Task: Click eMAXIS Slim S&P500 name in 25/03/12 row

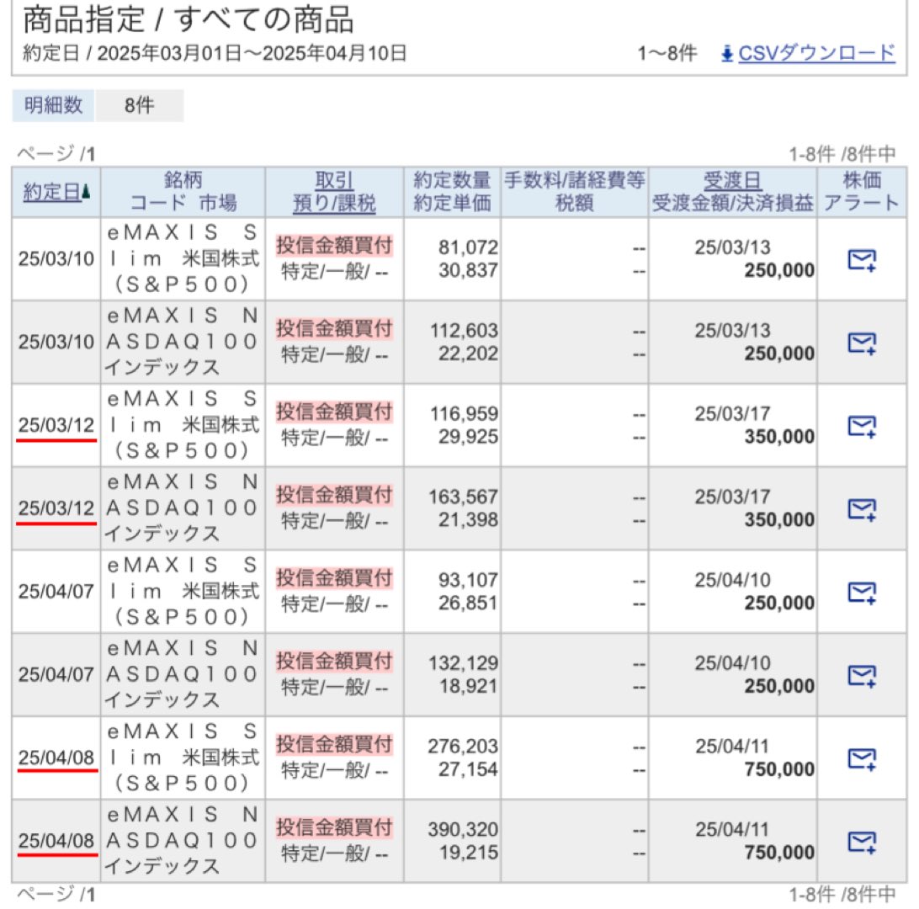Action: coord(183,425)
